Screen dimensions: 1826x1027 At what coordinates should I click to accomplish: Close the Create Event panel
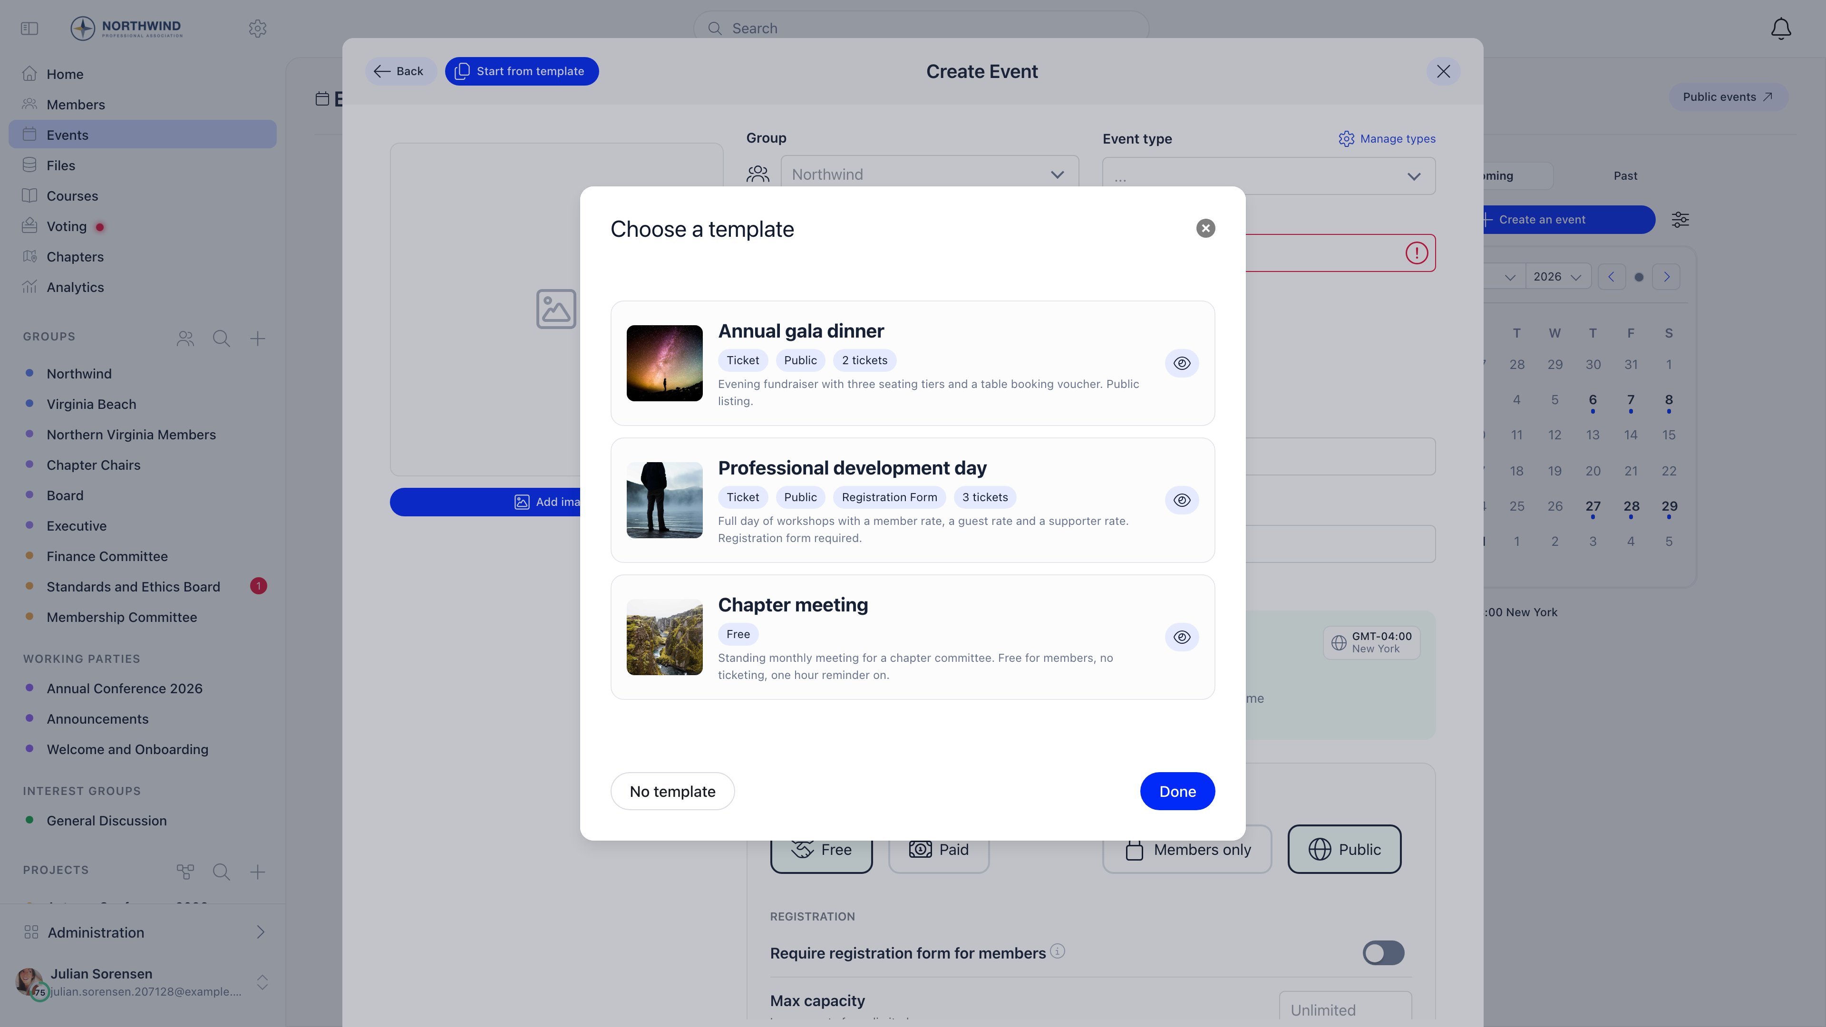[x=1443, y=71]
